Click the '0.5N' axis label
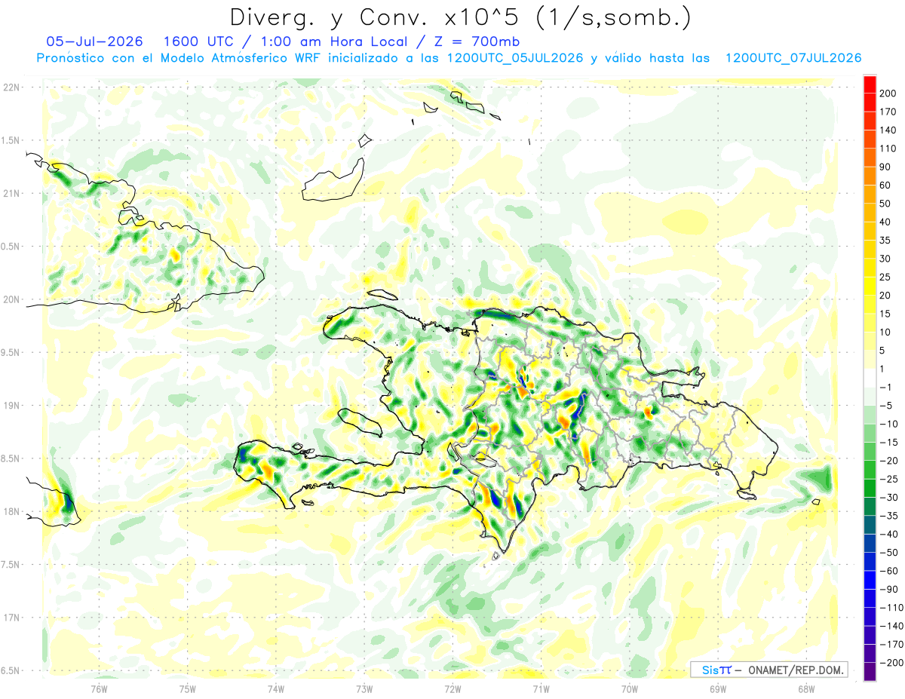This screenshot has width=905, height=699. (x=11, y=247)
